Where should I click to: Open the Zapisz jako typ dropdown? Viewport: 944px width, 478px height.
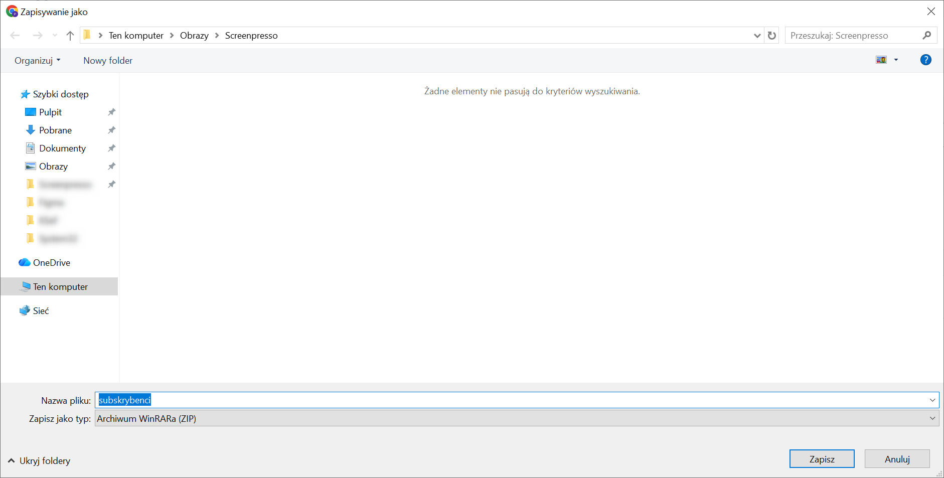tap(517, 419)
